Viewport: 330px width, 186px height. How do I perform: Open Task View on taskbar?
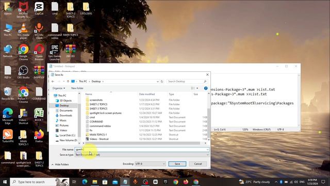click(x=74, y=182)
